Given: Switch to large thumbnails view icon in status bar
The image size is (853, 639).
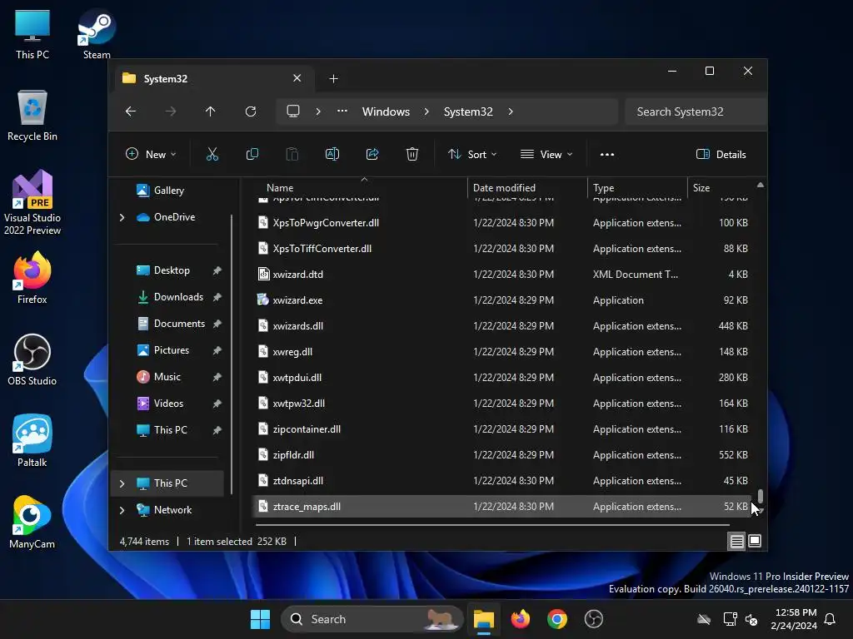Looking at the screenshot, I should (x=755, y=541).
